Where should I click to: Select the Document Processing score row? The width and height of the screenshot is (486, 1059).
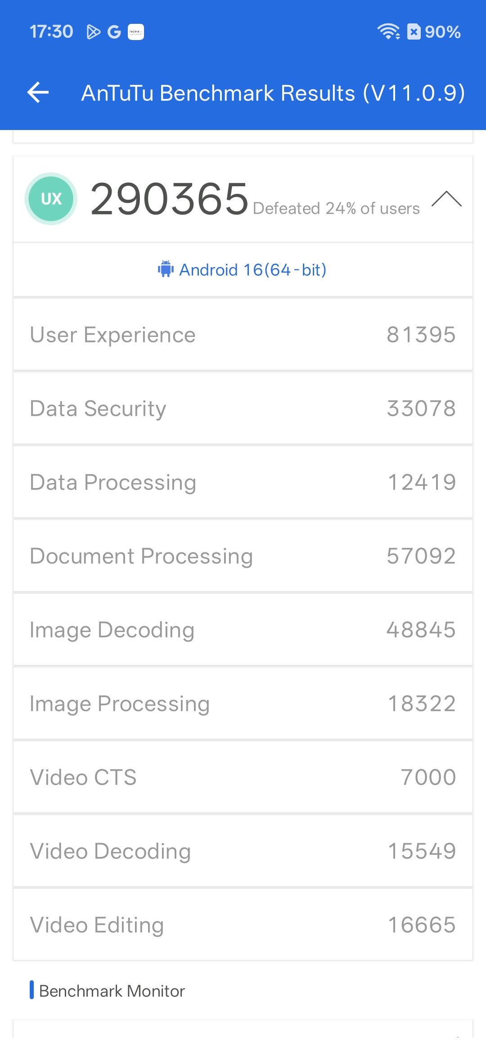(x=243, y=556)
